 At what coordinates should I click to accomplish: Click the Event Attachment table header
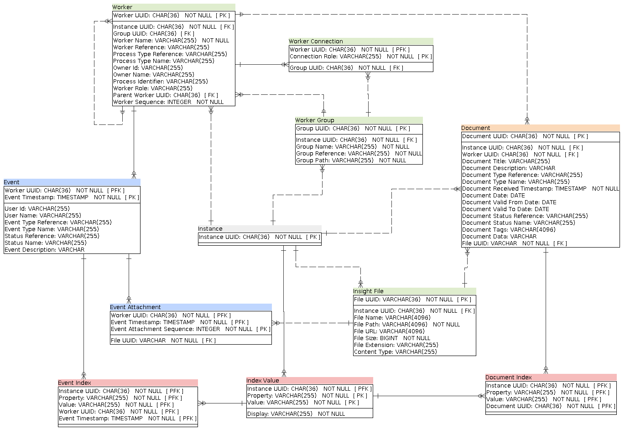[x=135, y=307]
